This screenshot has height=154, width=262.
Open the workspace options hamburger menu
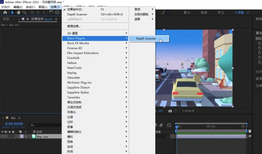(x=248, y=13)
